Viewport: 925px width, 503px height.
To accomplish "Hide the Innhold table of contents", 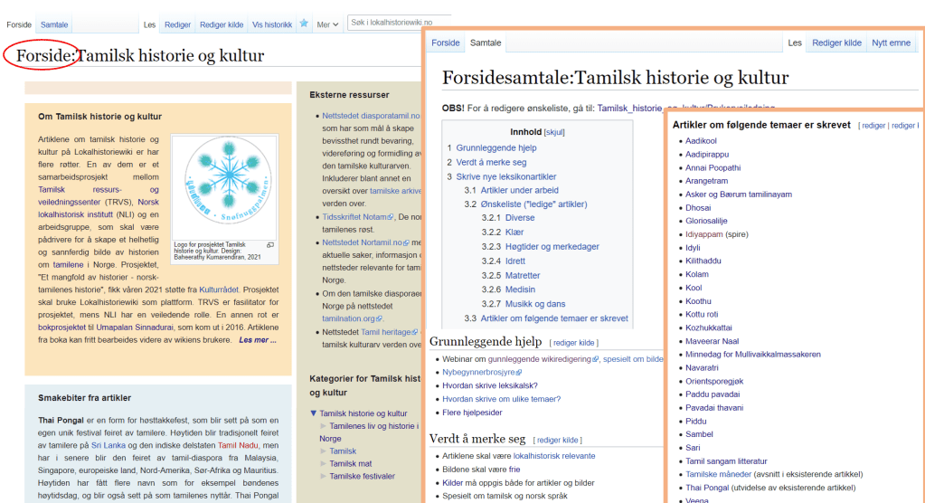I will [553, 131].
